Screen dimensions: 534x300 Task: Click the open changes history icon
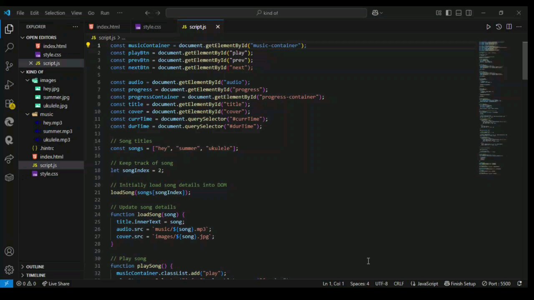coord(499,27)
